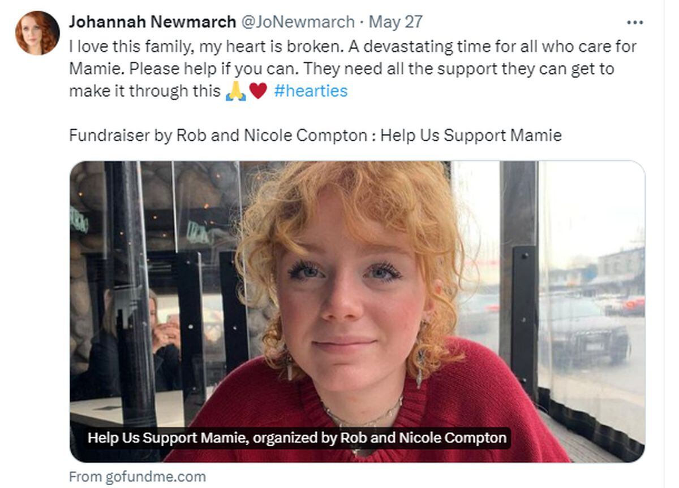This screenshot has width=679, height=488.
Task: Click 'Help Us Support Mamie' in the title line
Action: click(x=471, y=136)
